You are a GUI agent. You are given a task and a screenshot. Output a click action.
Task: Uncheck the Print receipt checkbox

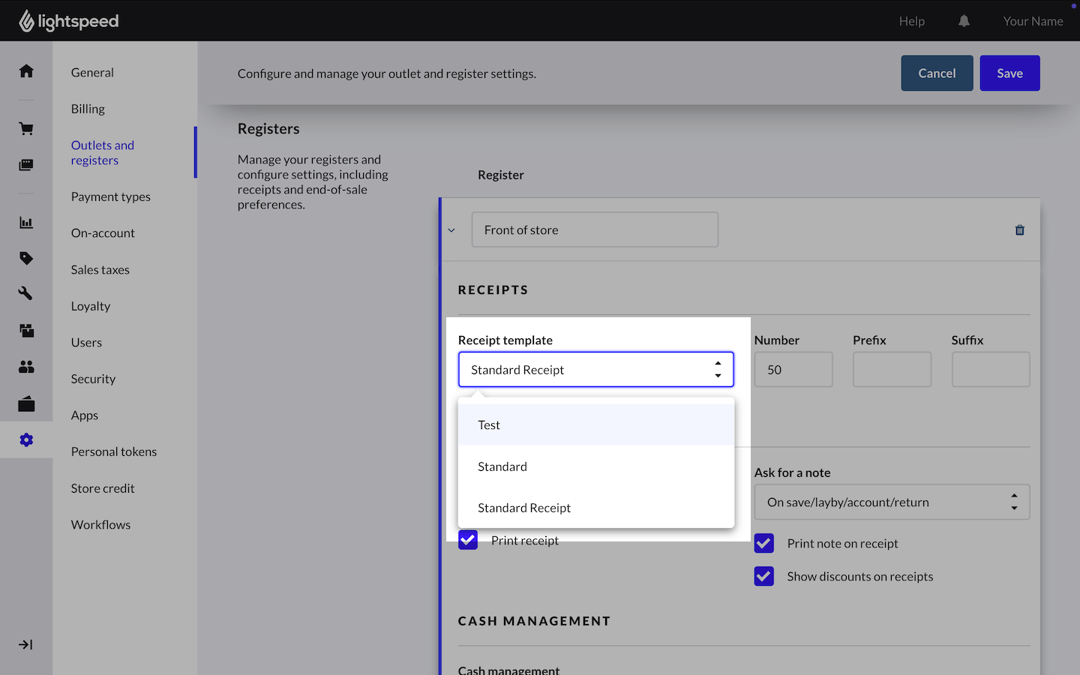coord(468,540)
